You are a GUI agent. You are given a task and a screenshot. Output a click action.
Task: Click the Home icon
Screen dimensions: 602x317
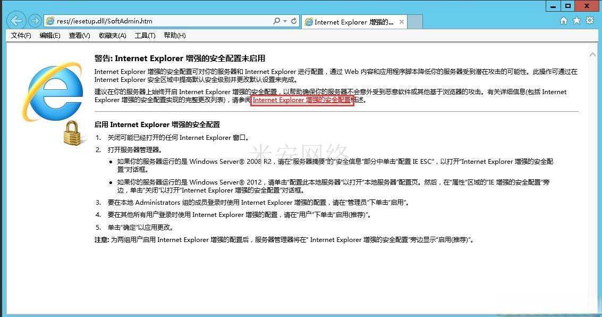(x=564, y=21)
